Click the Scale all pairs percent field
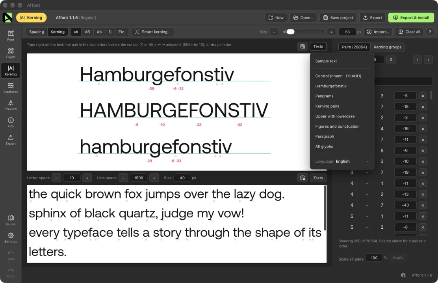438x283 pixels. (374, 258)
